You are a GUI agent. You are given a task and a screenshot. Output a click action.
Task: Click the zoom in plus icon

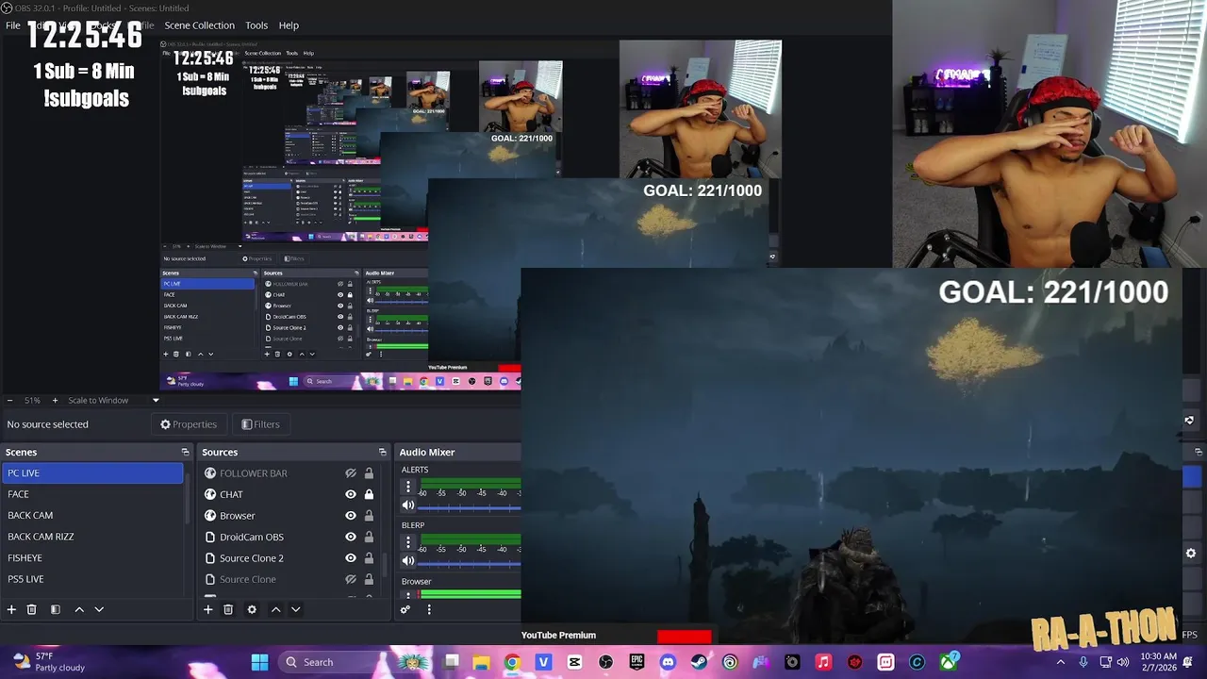click(x=55, y=400)
